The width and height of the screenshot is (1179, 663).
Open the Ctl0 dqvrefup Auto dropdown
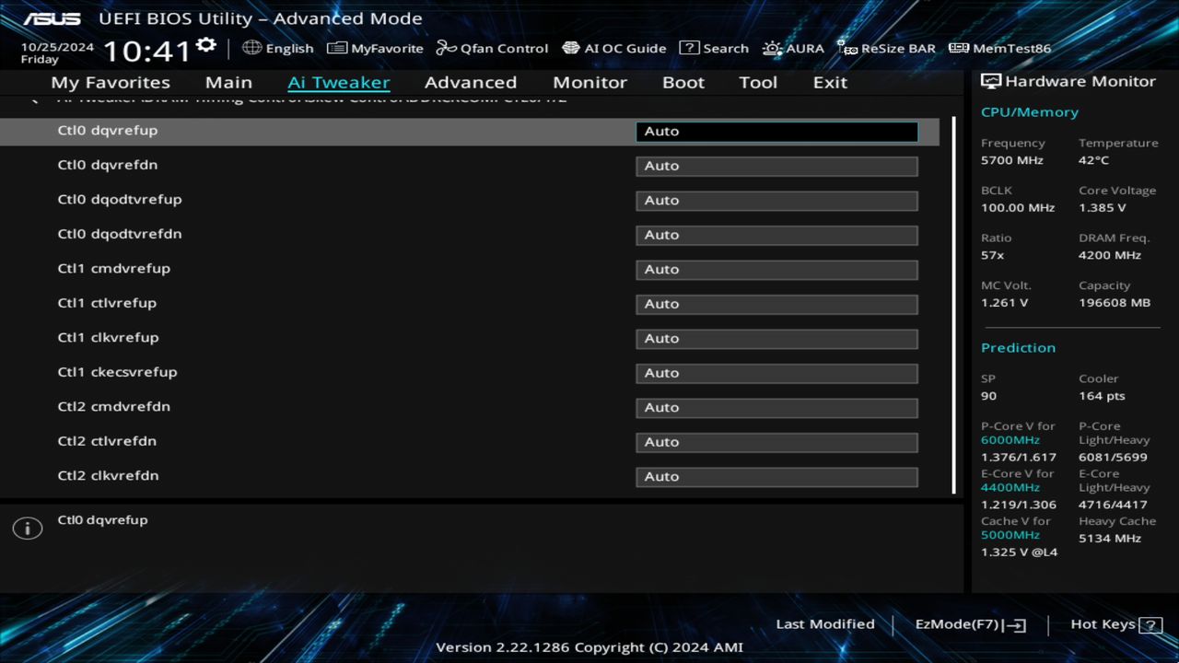(776, 131)
